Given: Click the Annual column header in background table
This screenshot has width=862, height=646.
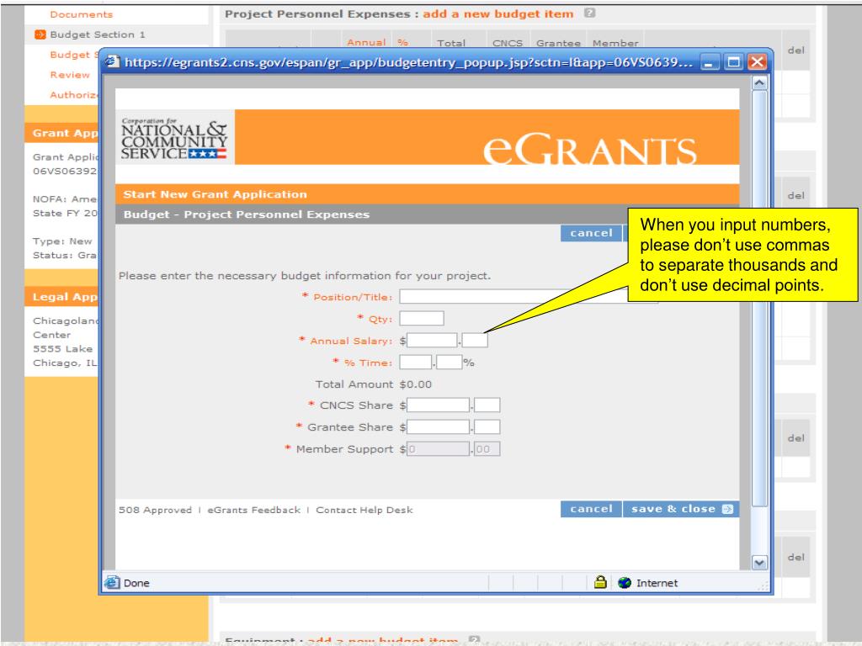Looking at the screenshot, I should [366, 42].
